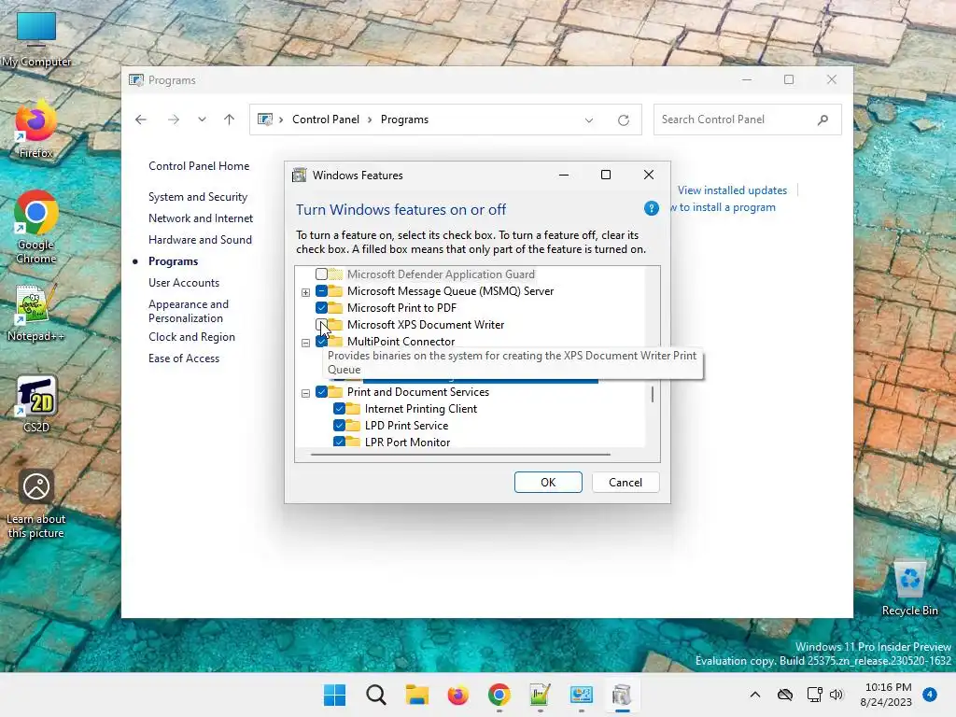Uncheck Print and Document Services
The height and width of the screenshot is (717, 956).
321,392
